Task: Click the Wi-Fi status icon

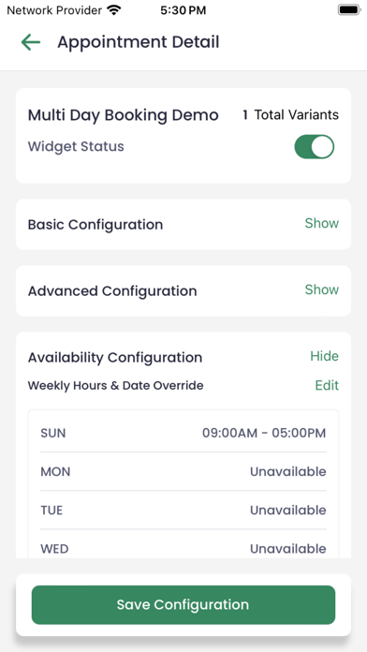Action: [x=113, y=10]
